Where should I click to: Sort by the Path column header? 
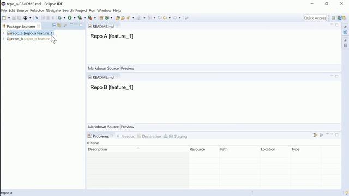click(x=240, y=149)
